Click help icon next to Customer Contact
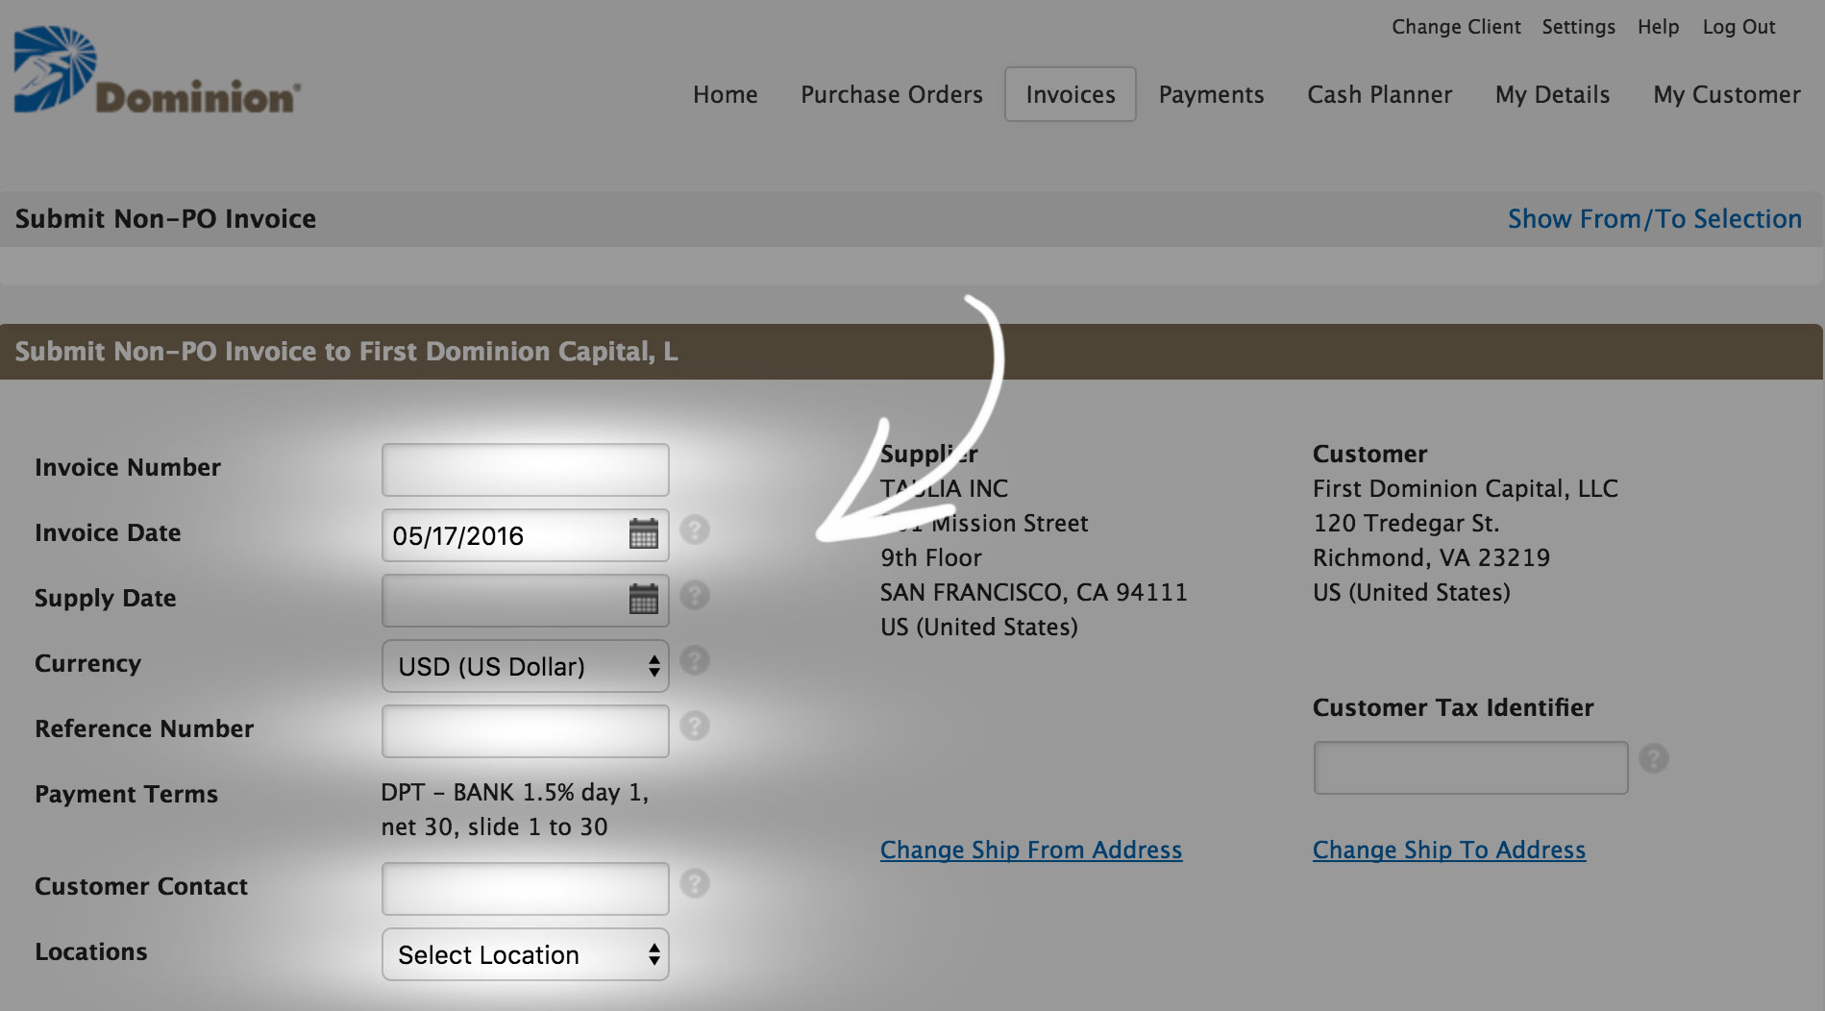Screen dimensions: 1825x1011 tap(695, 883)
